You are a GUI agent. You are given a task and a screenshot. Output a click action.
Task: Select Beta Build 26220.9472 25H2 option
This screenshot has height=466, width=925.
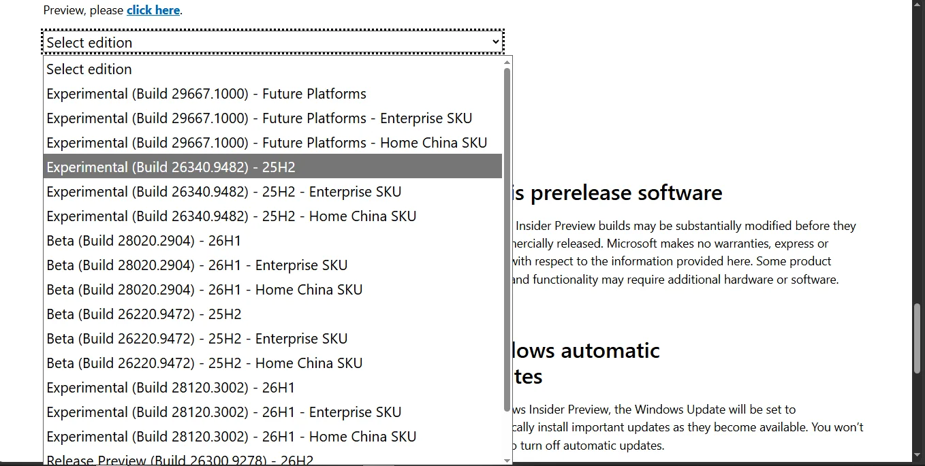[x=272, y=314]
